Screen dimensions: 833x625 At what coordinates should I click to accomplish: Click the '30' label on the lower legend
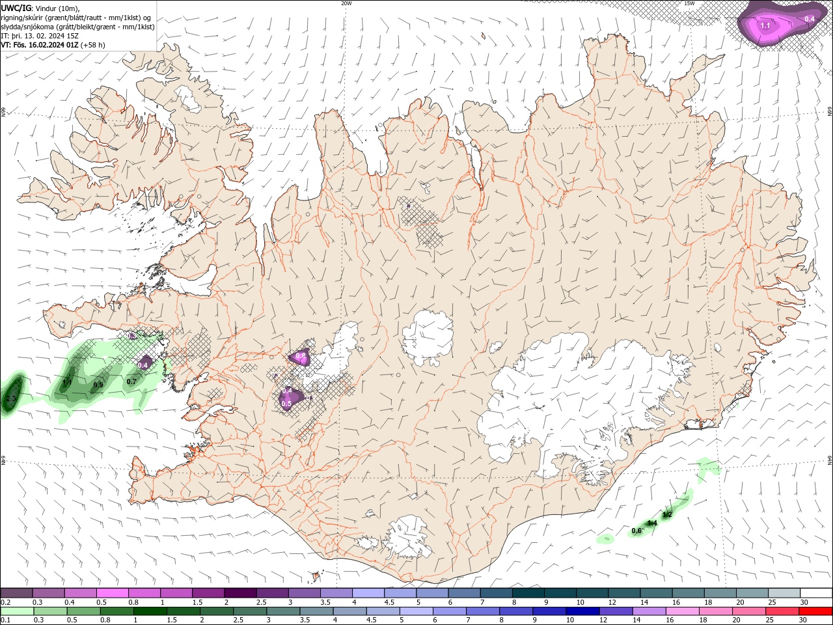(804, 620)
